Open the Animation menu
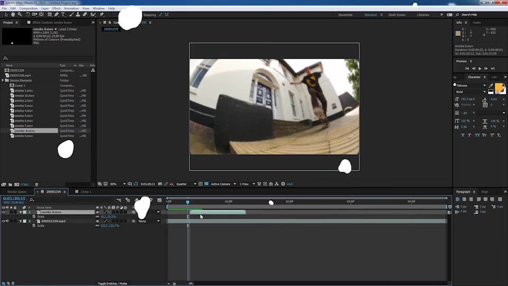This screenshot has height=286, width=508. click(71, 8)
